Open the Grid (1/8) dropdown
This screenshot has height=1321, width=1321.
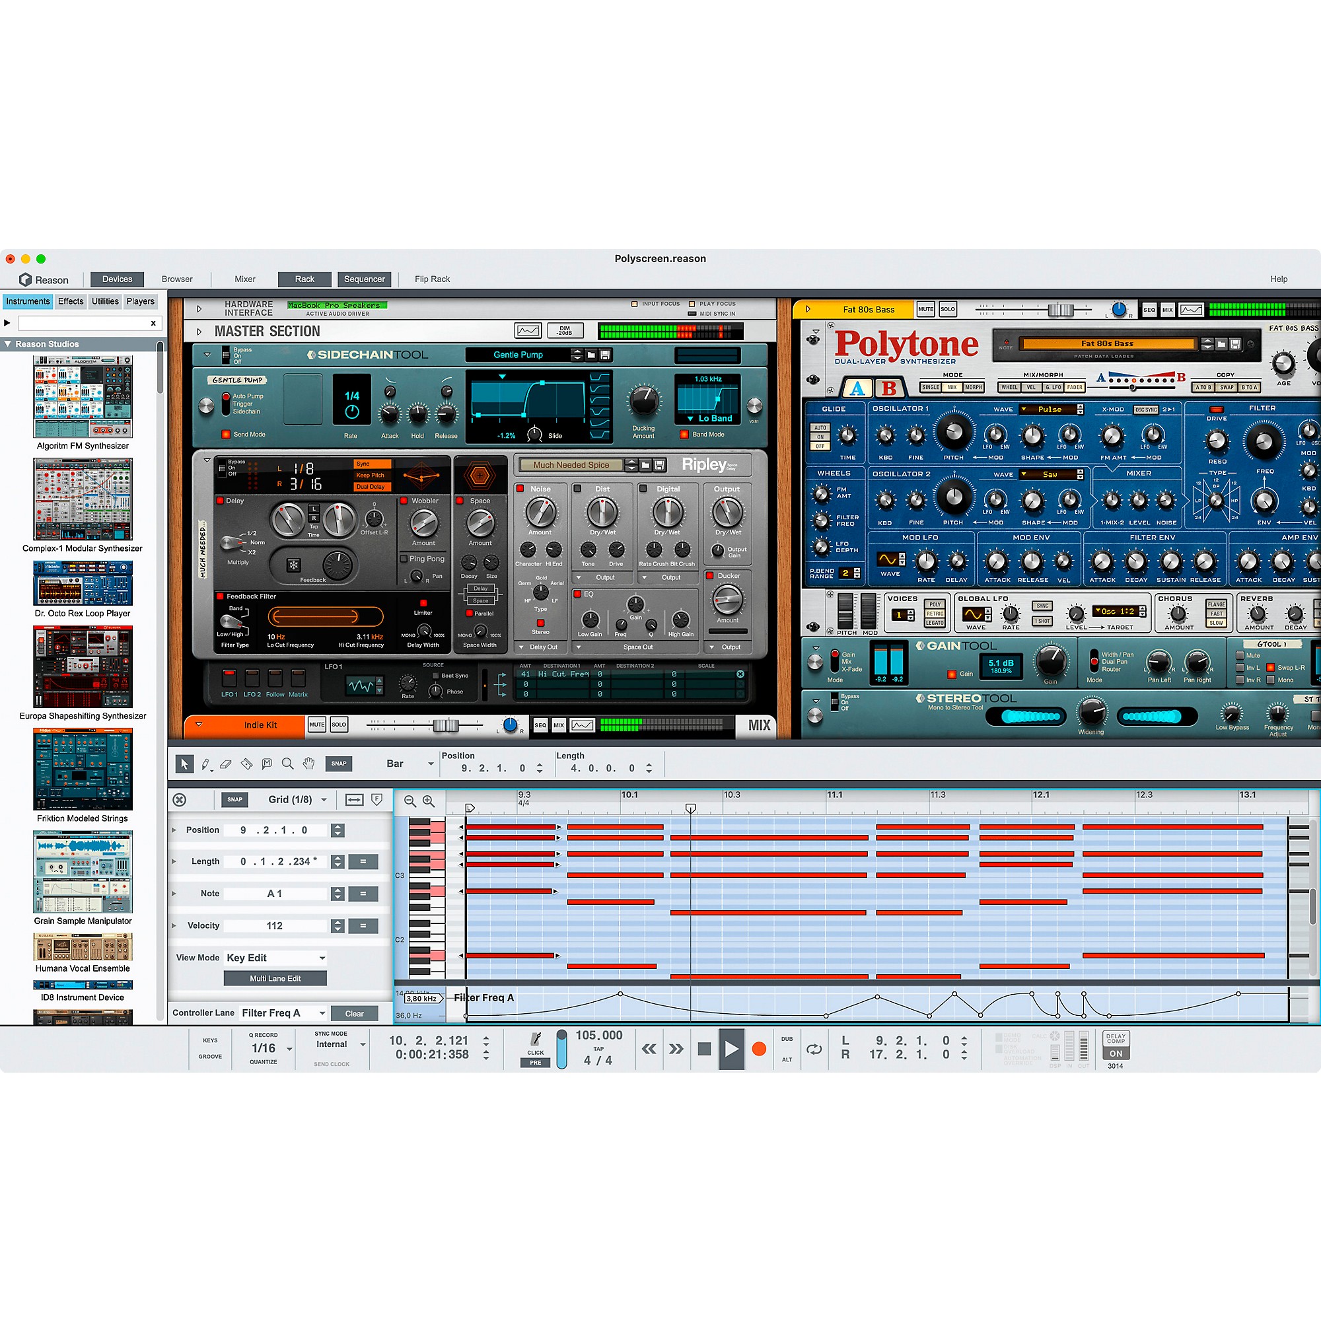tap(295, 799)
